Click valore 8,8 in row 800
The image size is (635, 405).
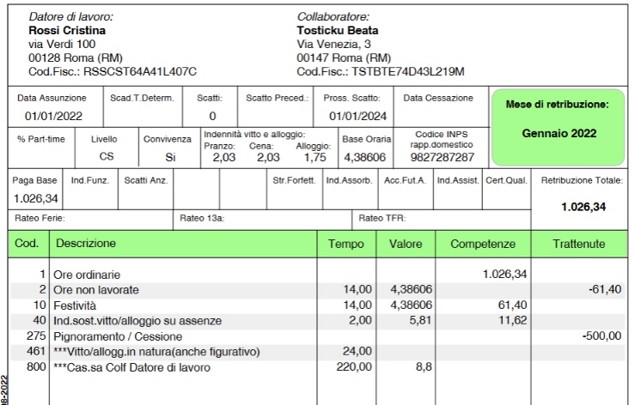click(424, 367)
